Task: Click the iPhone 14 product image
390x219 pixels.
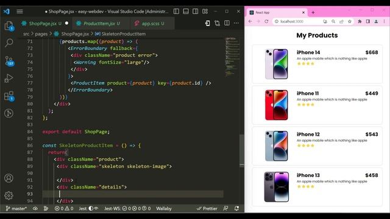Action: click(276, 64)
